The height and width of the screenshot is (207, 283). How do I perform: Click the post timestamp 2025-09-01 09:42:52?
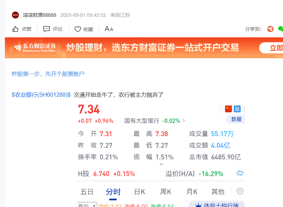pyautogui.click(x=83, y=15)
